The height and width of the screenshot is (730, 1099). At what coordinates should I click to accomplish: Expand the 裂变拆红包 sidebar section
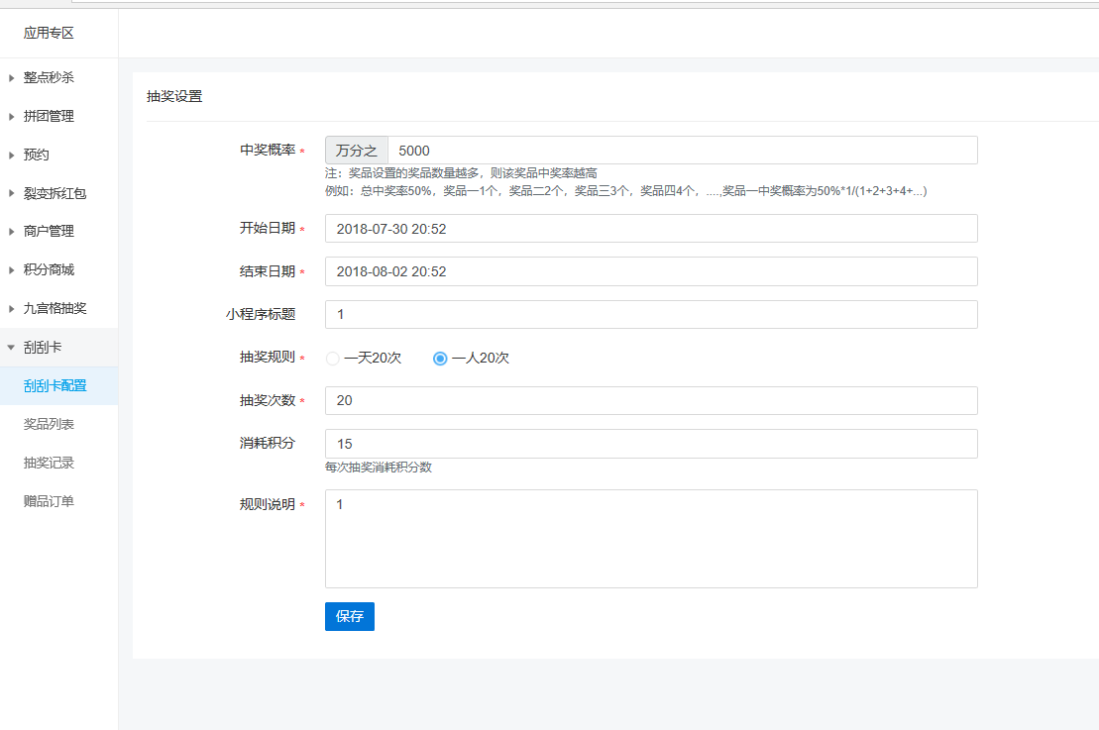coord(55,193)
